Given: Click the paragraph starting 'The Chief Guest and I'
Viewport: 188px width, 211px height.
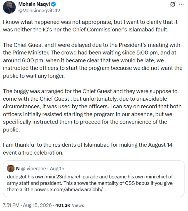Looking at the screenshot, I should click(93, 60).
